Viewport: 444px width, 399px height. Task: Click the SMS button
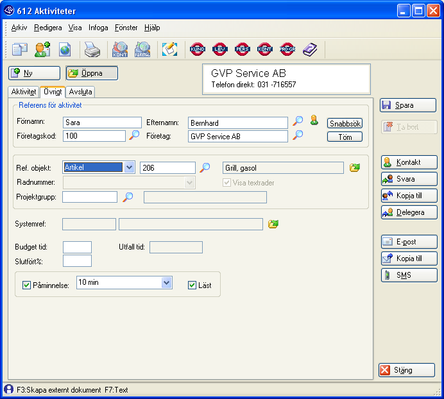click(x=409, y=275)
